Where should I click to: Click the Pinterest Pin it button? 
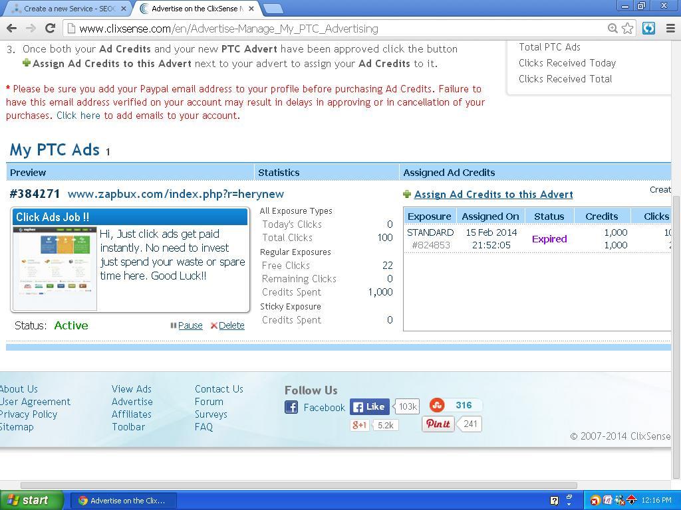(x=438, y=424)
